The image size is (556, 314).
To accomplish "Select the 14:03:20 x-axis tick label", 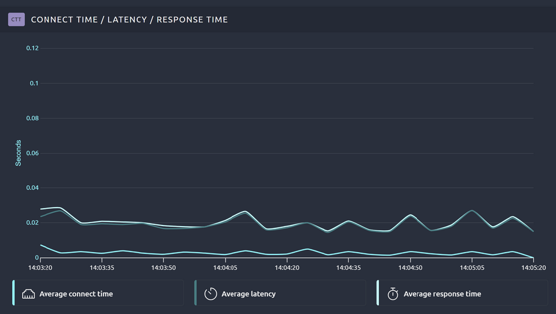I will 41,268.
